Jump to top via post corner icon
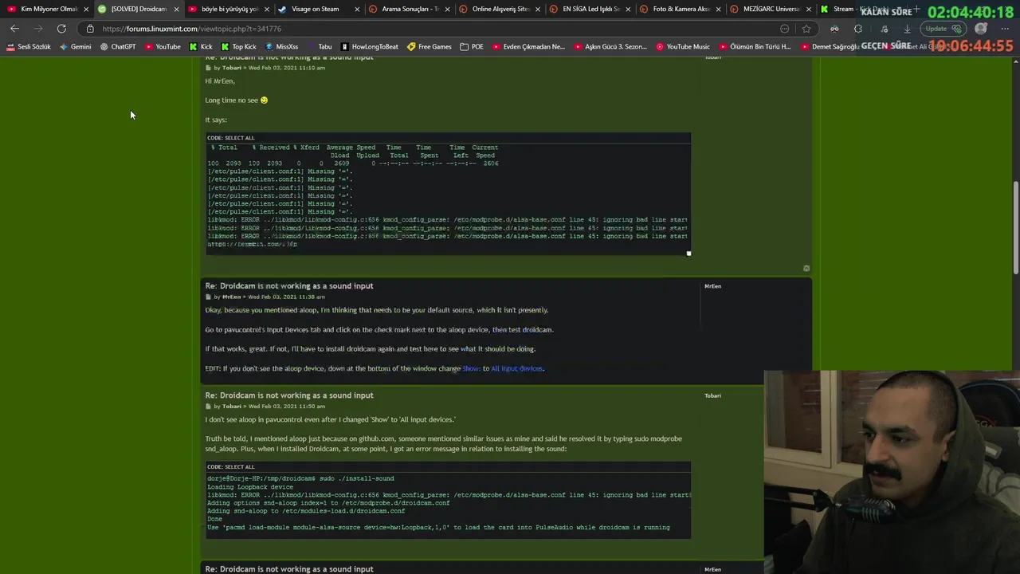The image size is (1020, 574). click(806, 269)
